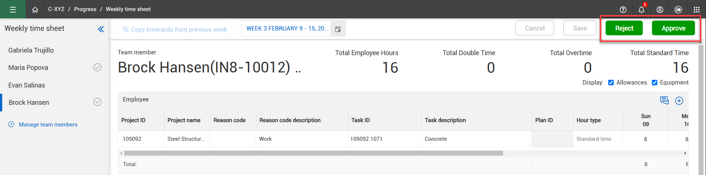Reject the weekly time sheet

(624, 28)
